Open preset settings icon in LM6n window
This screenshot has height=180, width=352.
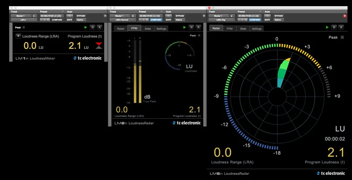(246, 20)
